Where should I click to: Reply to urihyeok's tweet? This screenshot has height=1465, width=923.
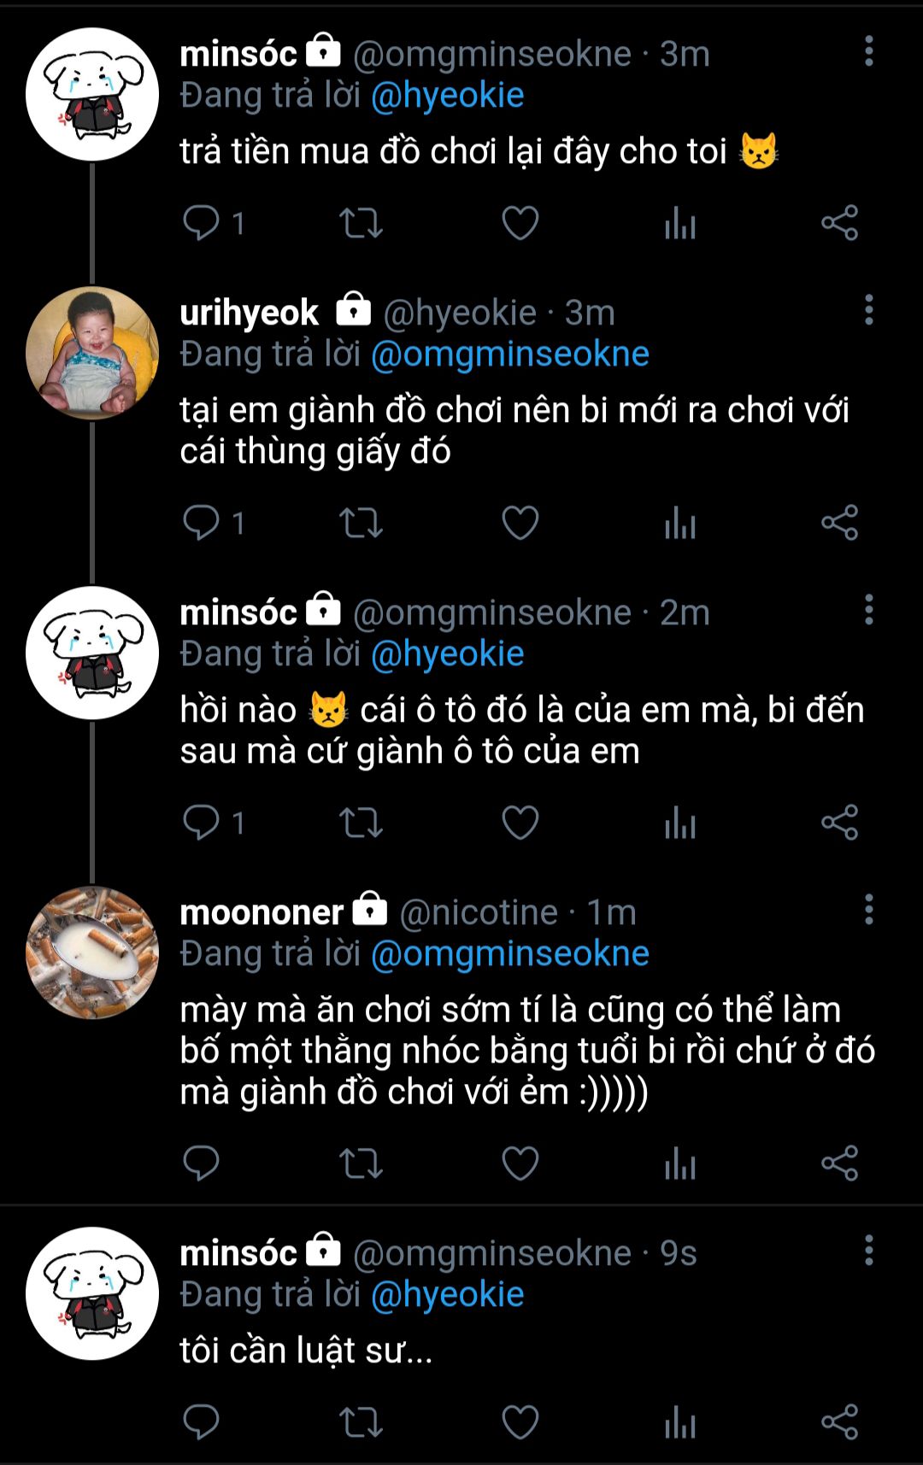202,523
